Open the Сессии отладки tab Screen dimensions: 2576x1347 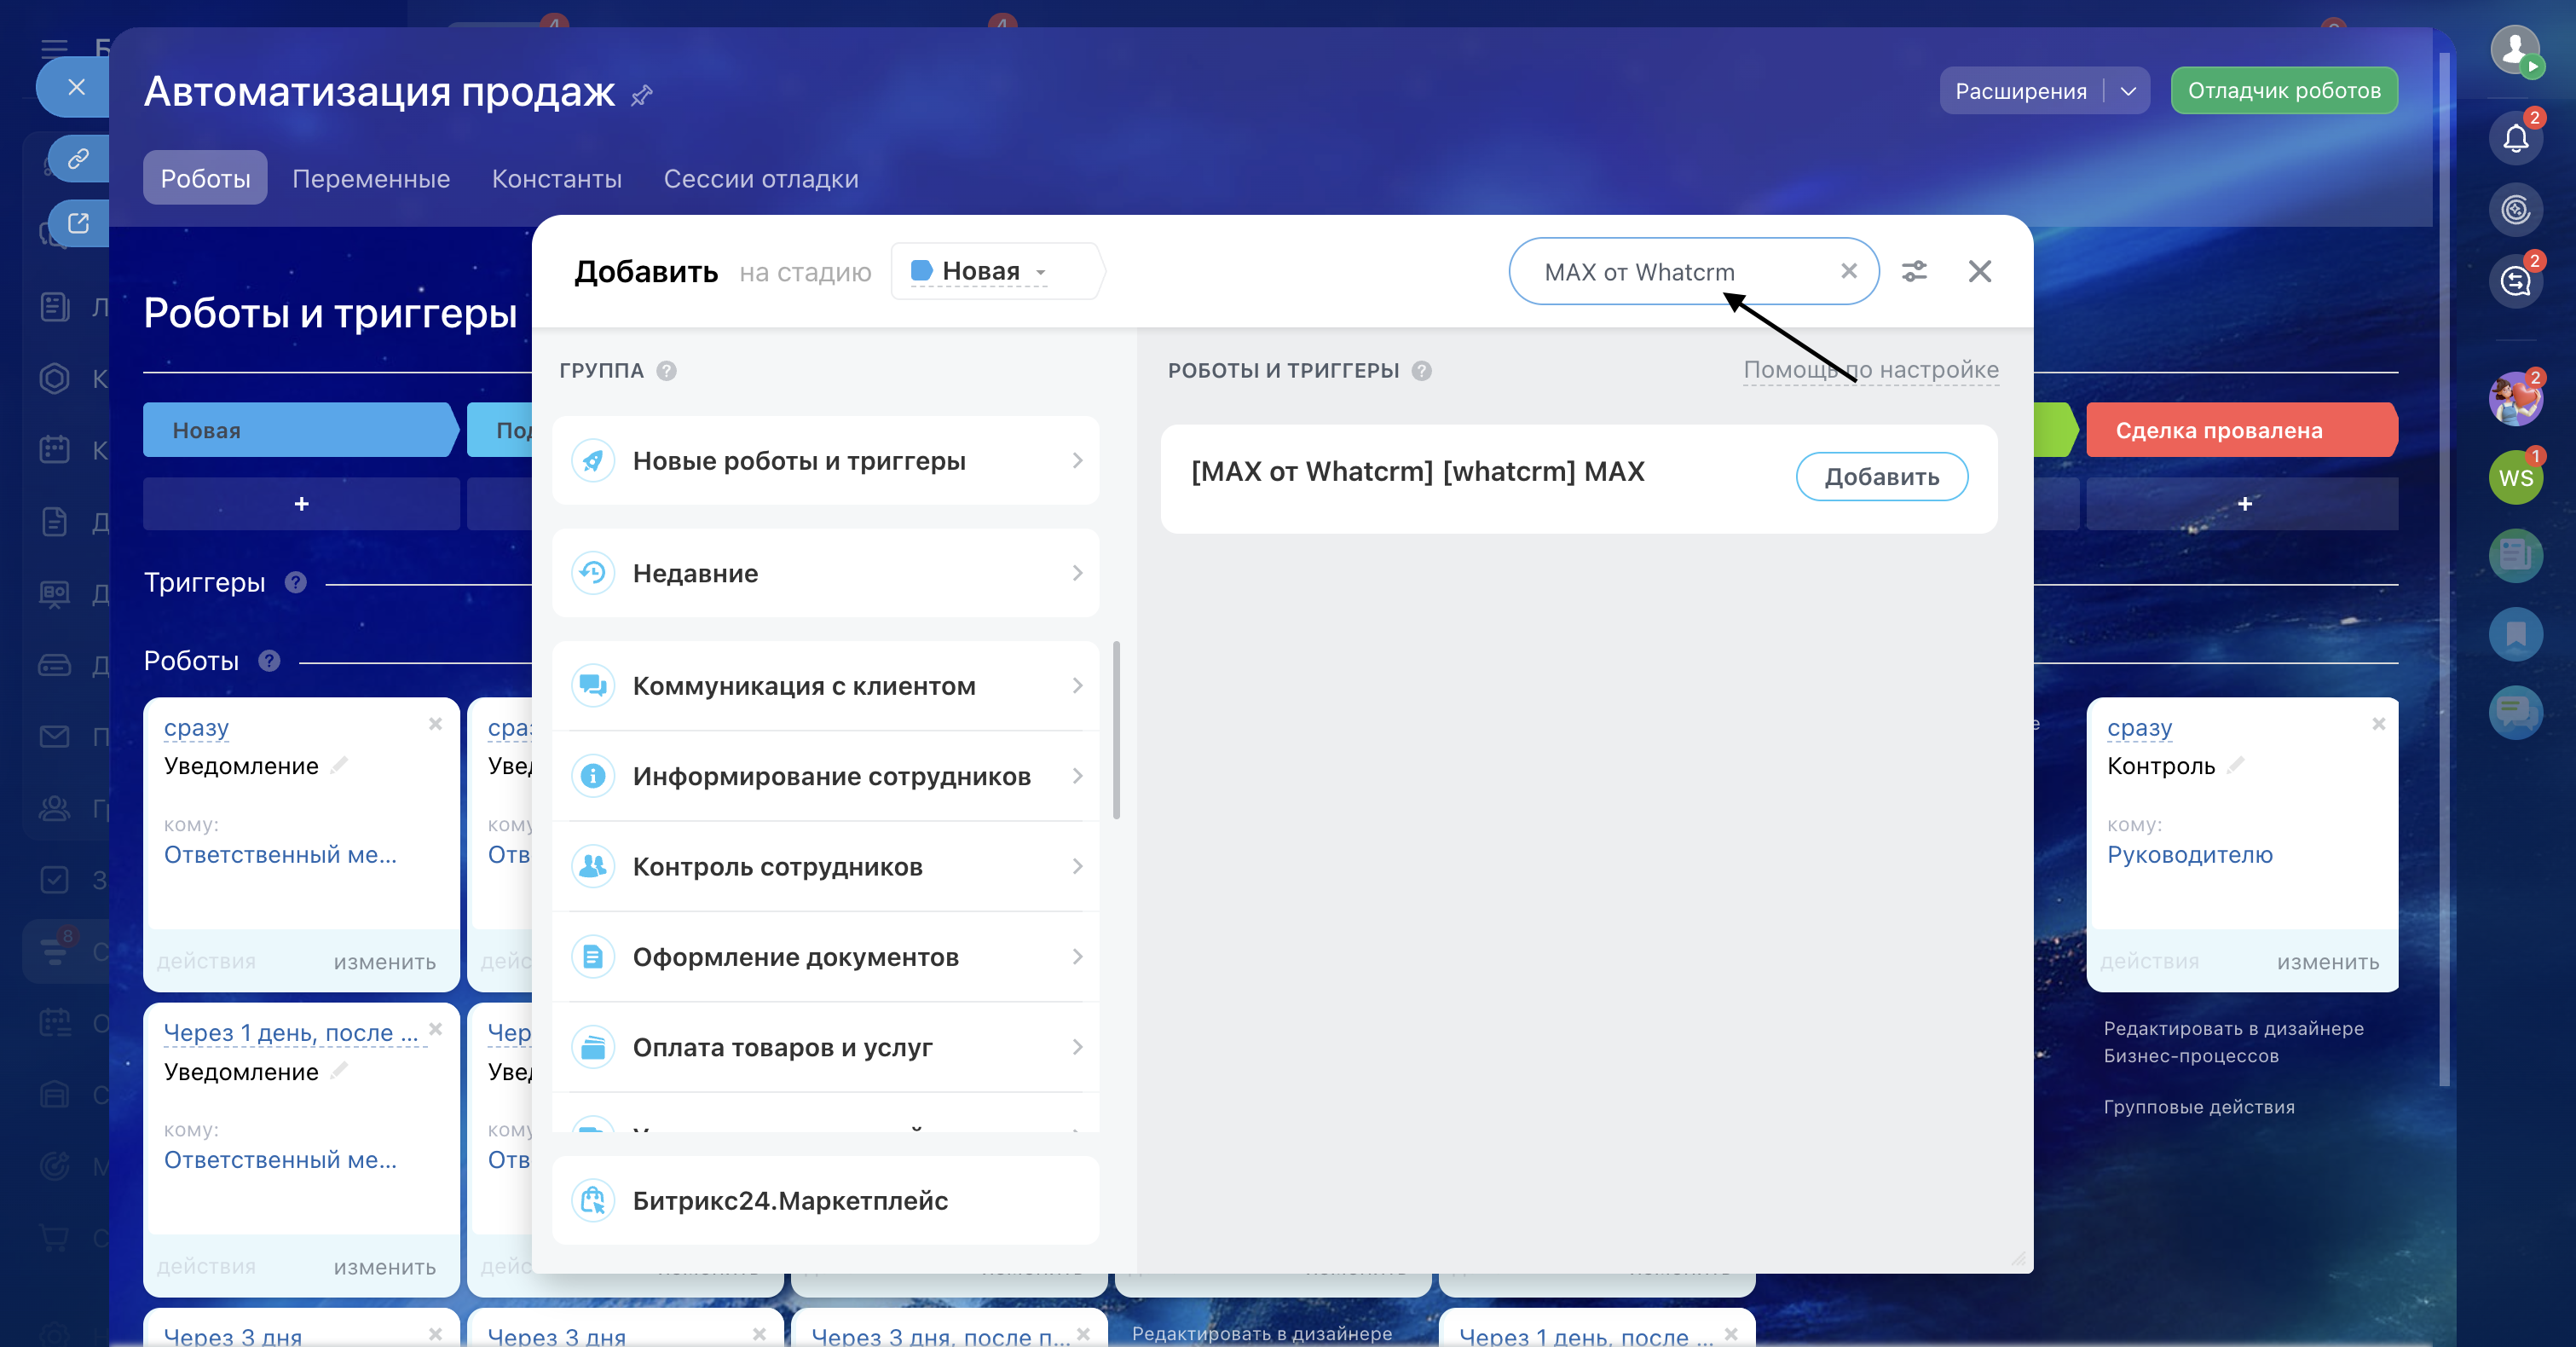(x=760, y=179)
